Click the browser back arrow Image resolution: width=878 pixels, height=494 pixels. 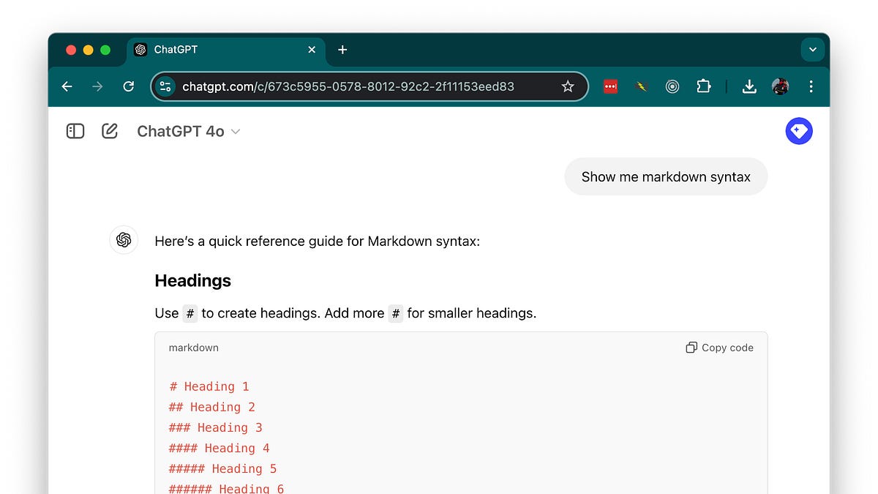coord(67,86)
